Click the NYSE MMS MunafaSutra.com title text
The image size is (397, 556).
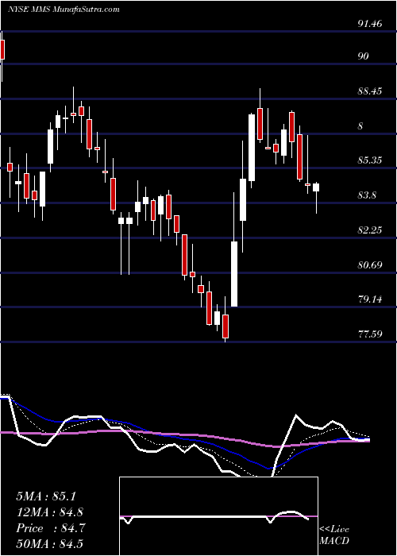[64, 10]
